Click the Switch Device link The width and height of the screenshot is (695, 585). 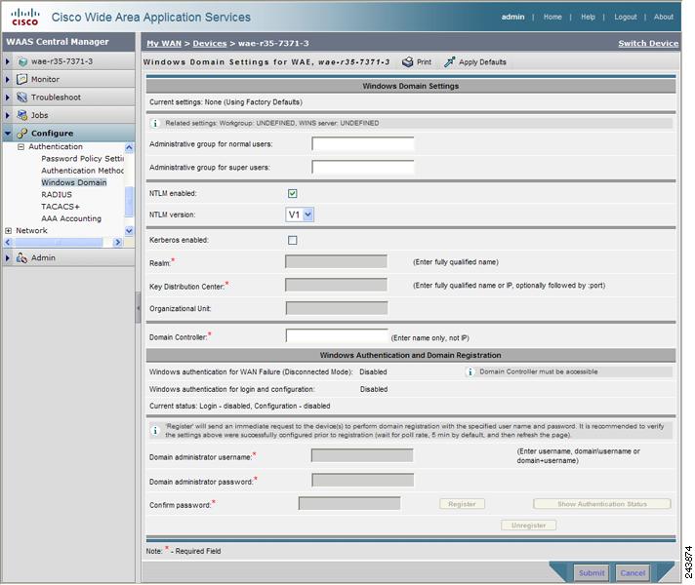[648, 44]
